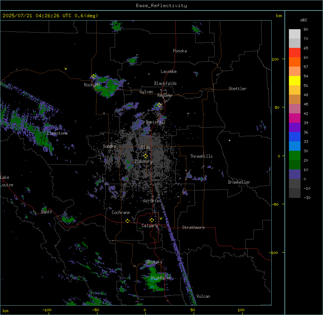Click the Calgary city label
The height and width of the screenshot is (315, 323).
(150, 226)
